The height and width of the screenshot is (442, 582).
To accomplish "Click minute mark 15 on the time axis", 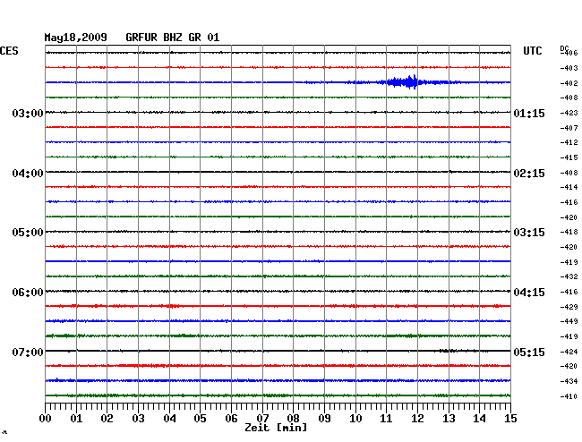I will click(510, 419).
